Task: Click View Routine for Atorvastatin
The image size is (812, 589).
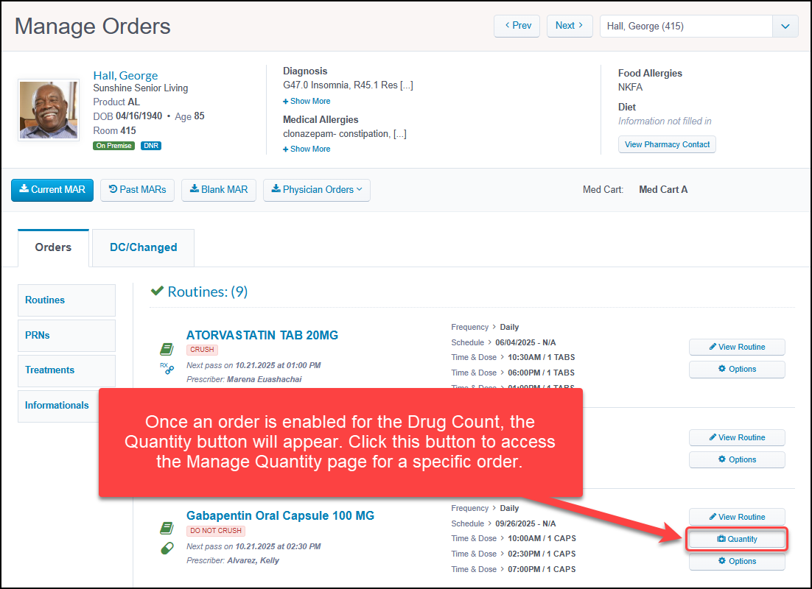Action: [x=737, y=347]
